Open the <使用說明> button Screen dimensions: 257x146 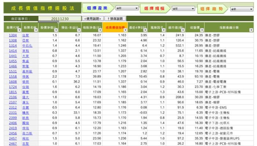click(93, 19)
